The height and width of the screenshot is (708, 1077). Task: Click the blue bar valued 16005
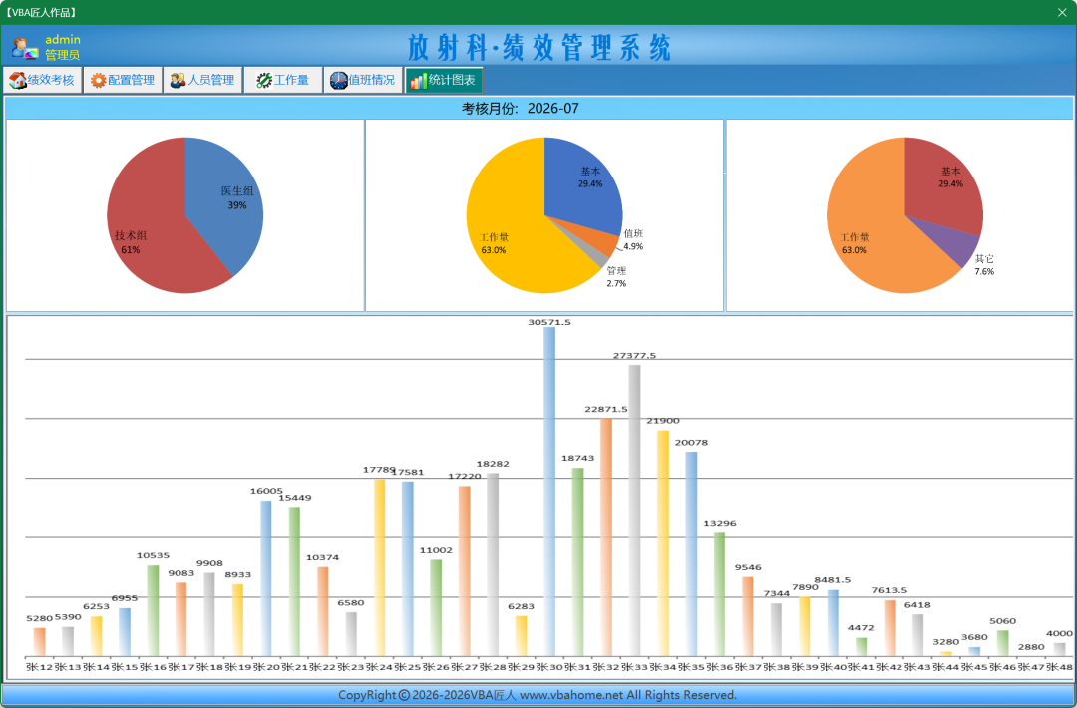click(x=266, y=578)
